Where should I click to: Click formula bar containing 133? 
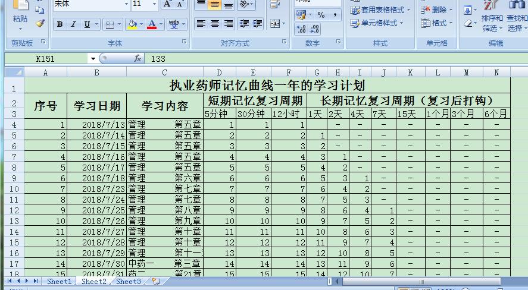pyautogui.click(x=335, y=59)
